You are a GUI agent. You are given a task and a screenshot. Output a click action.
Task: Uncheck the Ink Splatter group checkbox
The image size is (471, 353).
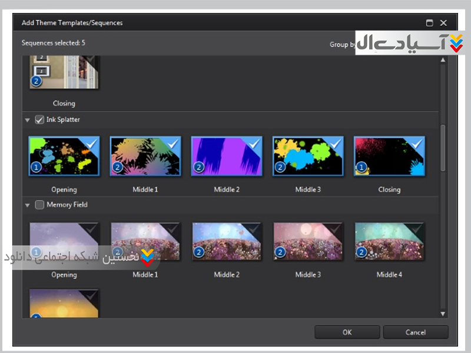click(39, 120)
